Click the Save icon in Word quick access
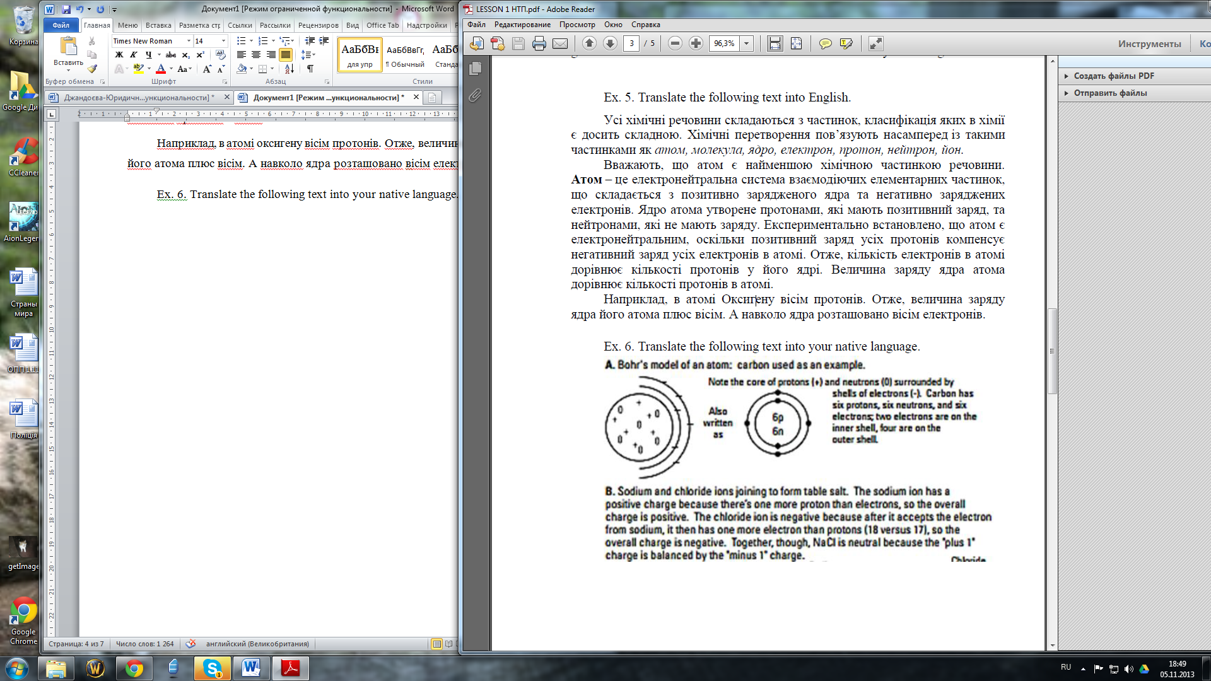The width and height of the screenshot is (1211, 681). (66, 9)
